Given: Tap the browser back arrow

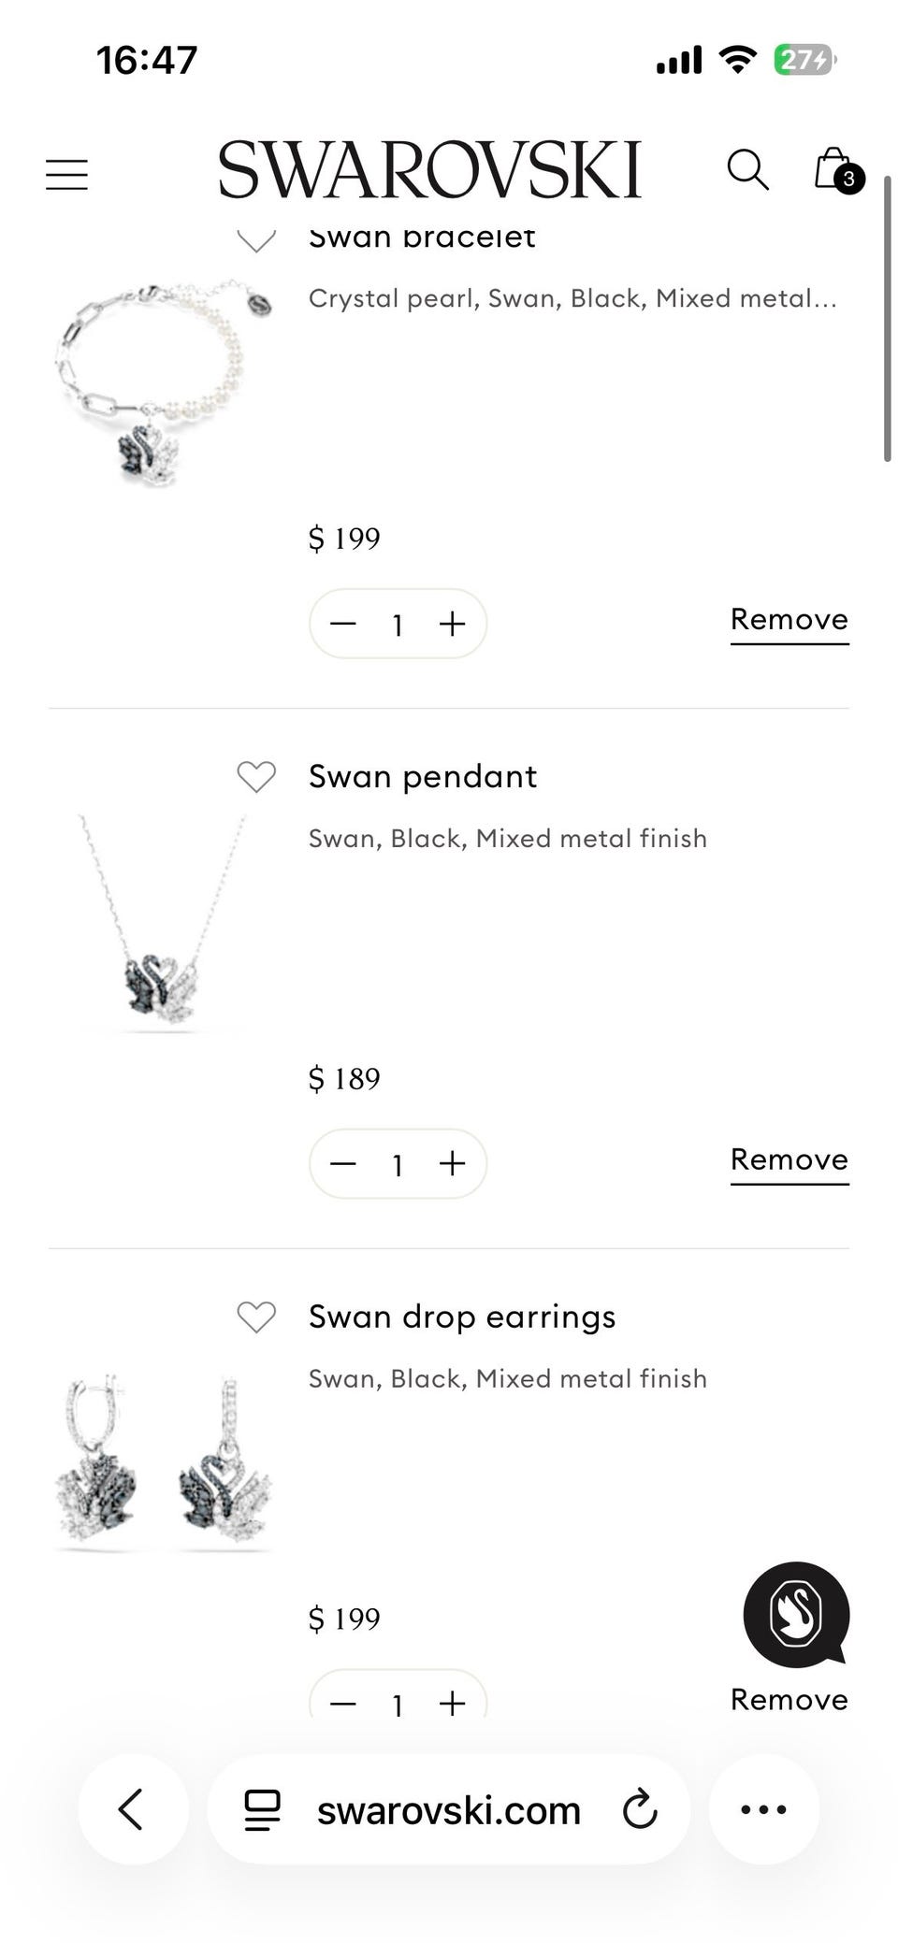Looking at the screenshot, I should click(132, 1809).
